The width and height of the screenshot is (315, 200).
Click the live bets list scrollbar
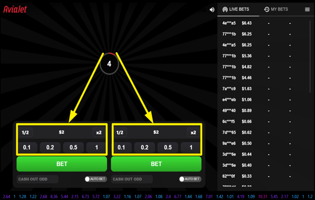coord(310,56)
